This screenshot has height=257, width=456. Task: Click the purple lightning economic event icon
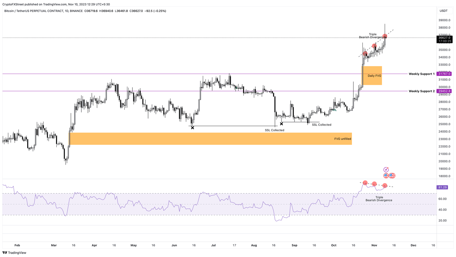point(386,169)
